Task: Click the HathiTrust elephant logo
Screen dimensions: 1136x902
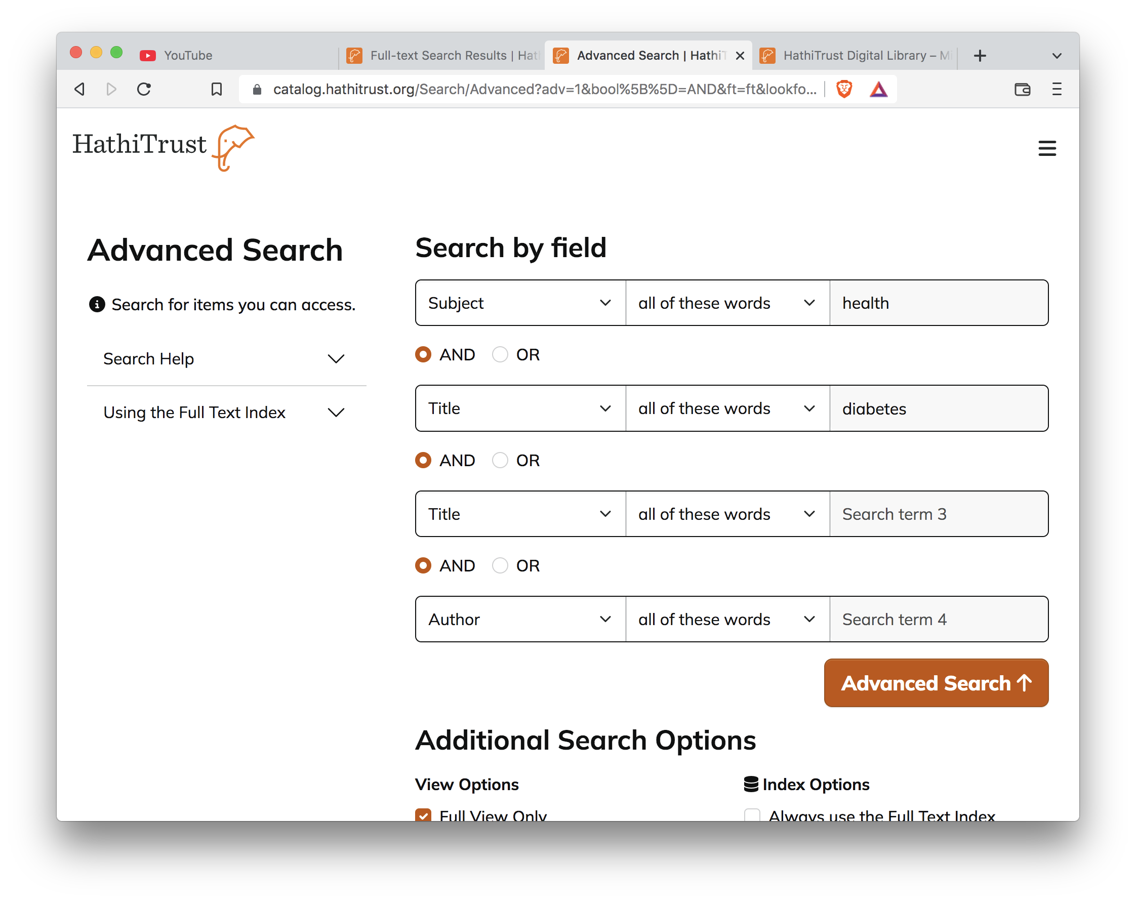Action: coord(233,147)
